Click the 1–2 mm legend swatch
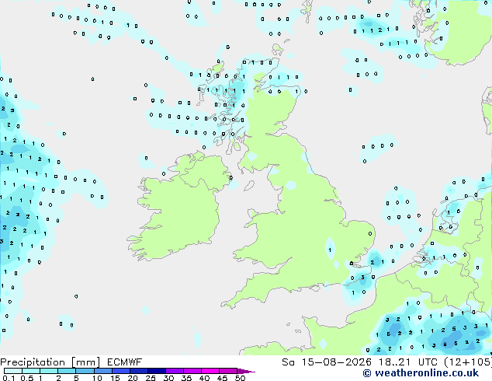492x381 pixels. (49, 371)
